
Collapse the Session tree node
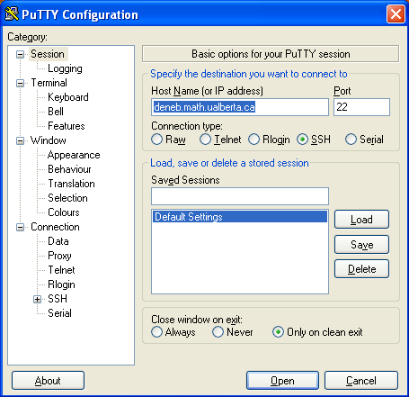click(x=20, y=54)
